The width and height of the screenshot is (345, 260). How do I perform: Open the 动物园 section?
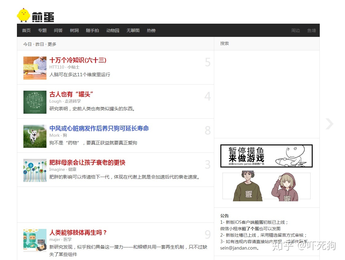click(x=113, y=30)
